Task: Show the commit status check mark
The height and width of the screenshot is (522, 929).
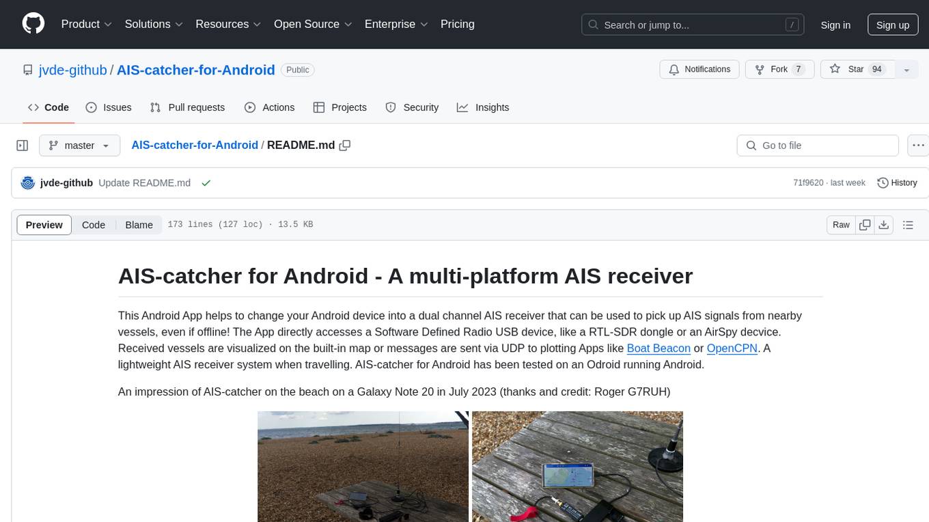Action: click(x=206, y=183)
